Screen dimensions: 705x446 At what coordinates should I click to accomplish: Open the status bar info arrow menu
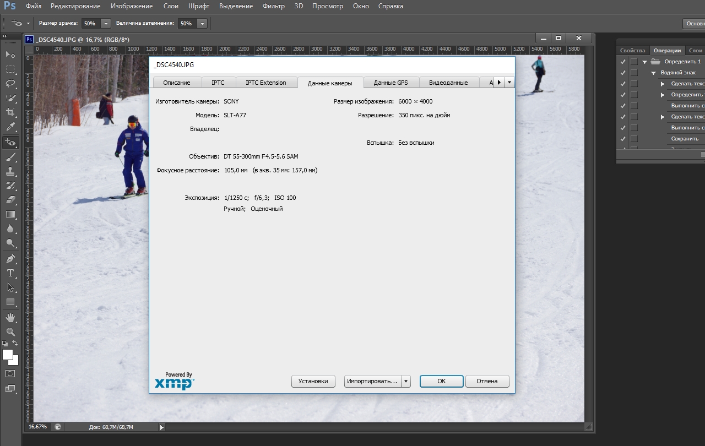(x=161, y=427)
